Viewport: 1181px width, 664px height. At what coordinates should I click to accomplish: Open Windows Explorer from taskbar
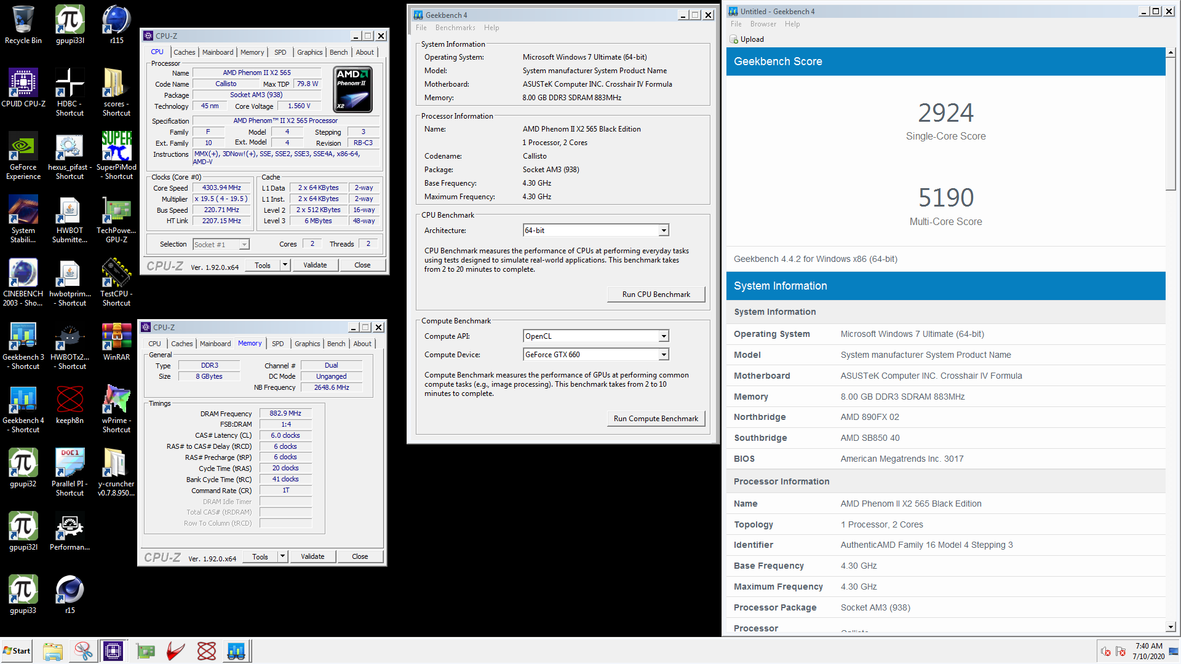(x=53, y=650)
